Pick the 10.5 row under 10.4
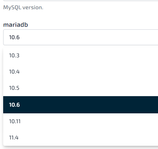The height and width of the screenshot is (149, 158). [81, 88]
